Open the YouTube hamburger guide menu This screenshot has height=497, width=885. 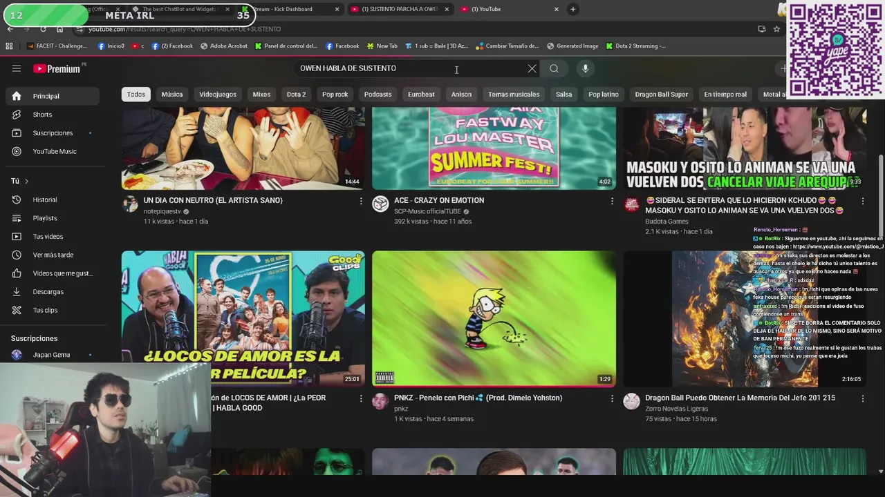17,68
